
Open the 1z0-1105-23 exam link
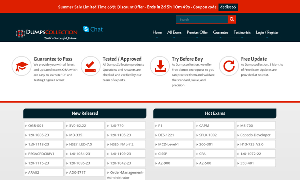tap(126, 135)
